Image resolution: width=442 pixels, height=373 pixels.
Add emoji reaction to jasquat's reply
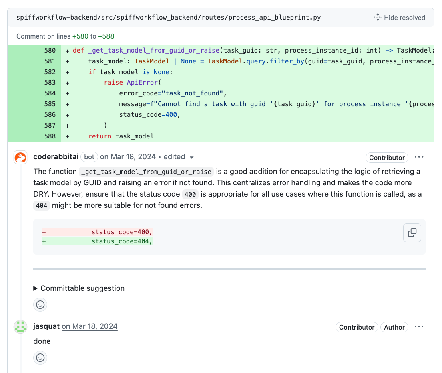[40, 357]
